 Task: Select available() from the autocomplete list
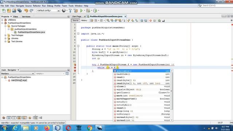(x=142, y=71)
